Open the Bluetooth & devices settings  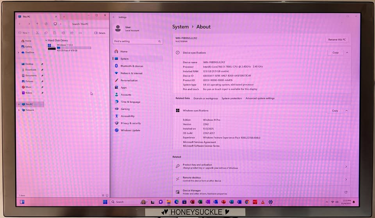click(132, 66)
